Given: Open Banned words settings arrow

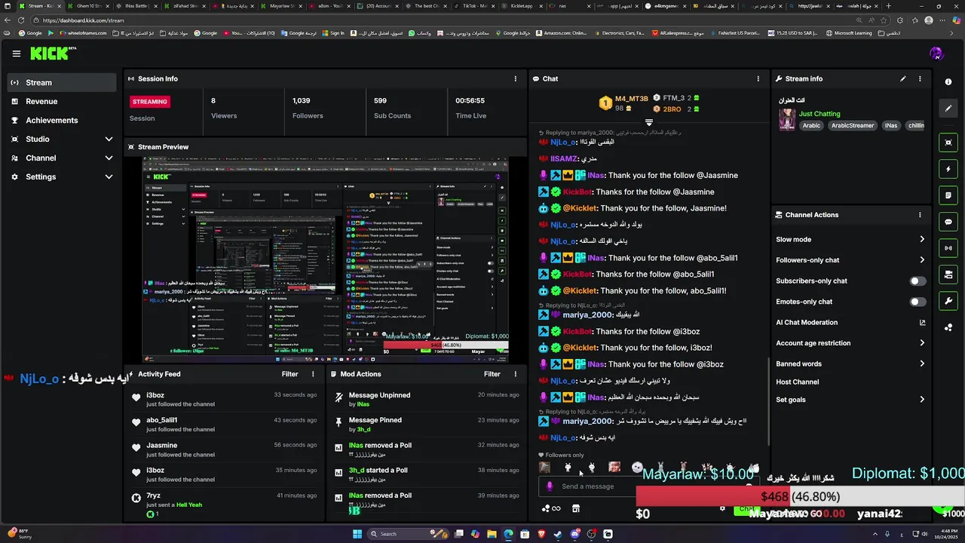Looking at the screenshot, I should 922,364.
